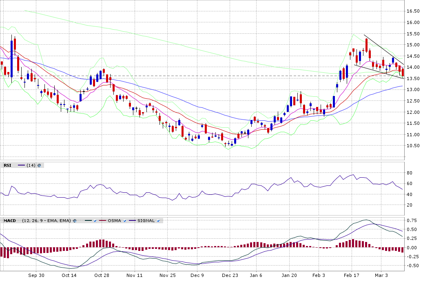Click the 16.50 price axis label

click(413, 11)
